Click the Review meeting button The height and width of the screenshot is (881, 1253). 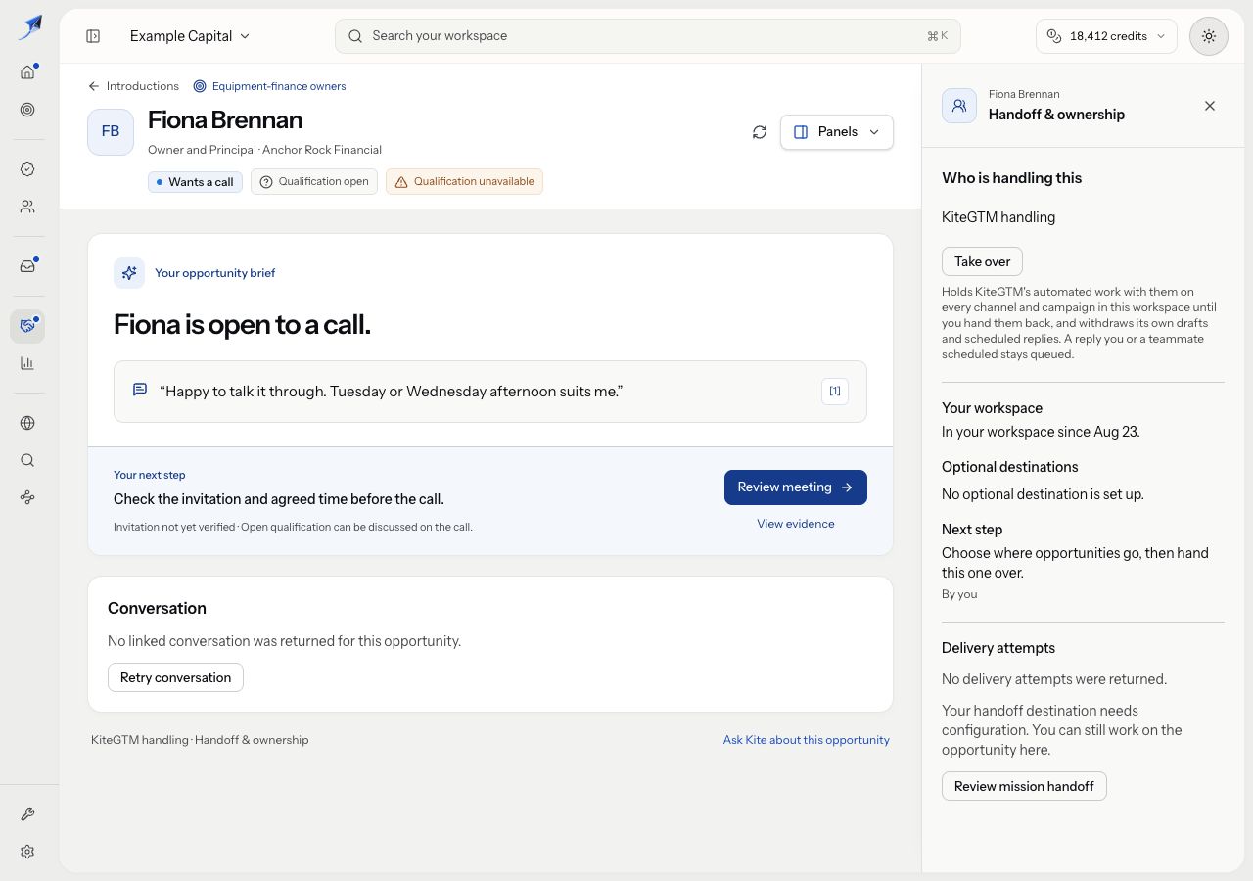click(796, 487)
